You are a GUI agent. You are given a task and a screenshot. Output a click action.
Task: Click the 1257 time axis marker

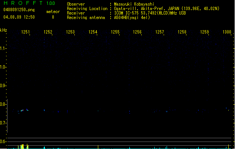click(x=160, y=32)
